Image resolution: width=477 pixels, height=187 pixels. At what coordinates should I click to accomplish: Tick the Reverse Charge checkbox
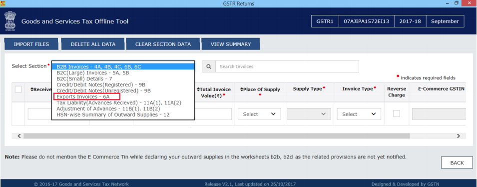point(397,113)
